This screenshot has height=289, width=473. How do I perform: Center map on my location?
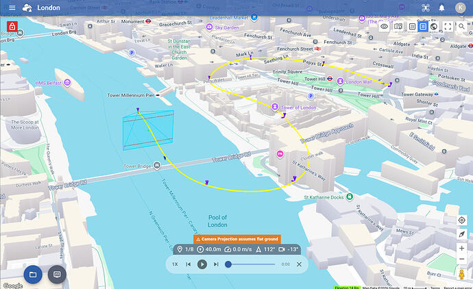click(461, 221)
